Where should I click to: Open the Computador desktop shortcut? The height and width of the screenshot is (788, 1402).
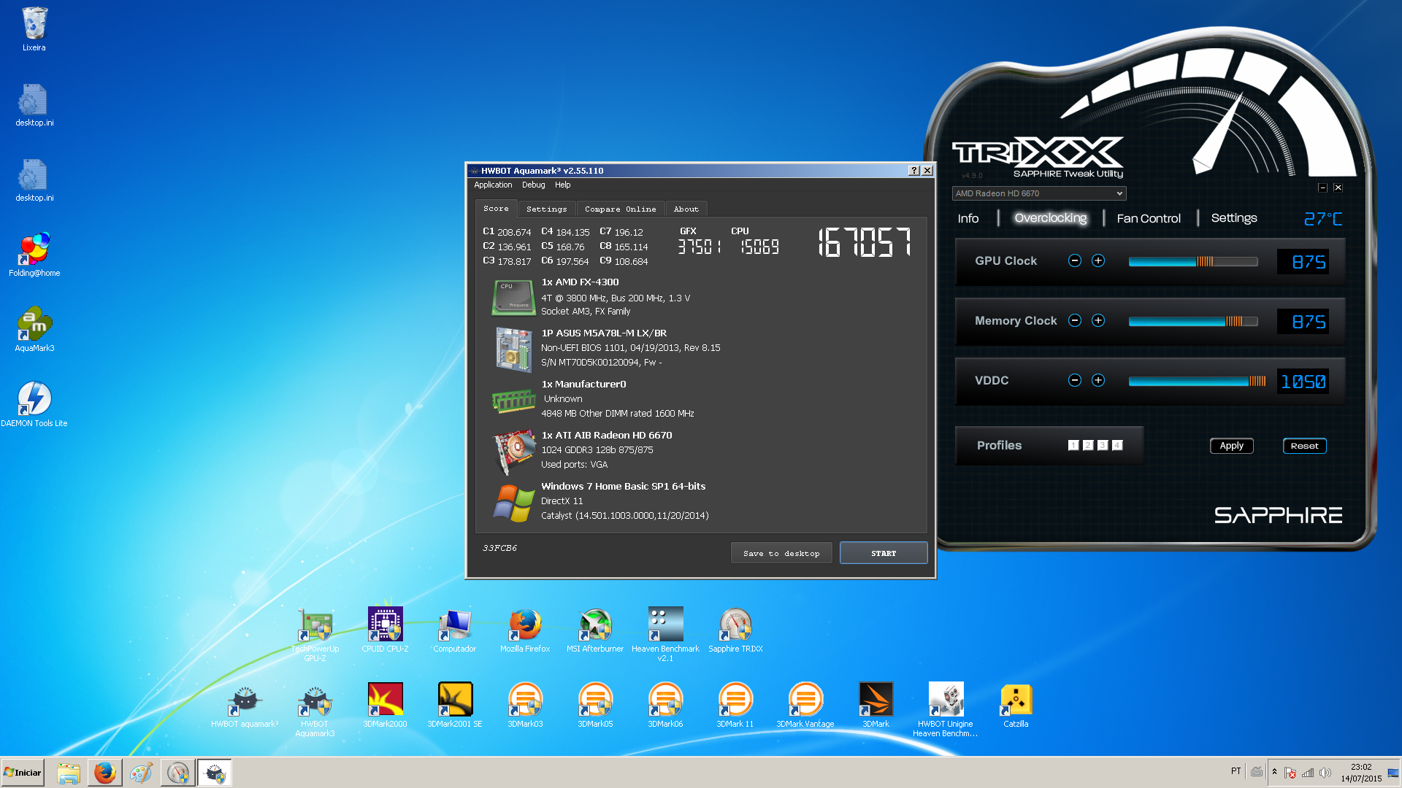(x=454, y=630)
